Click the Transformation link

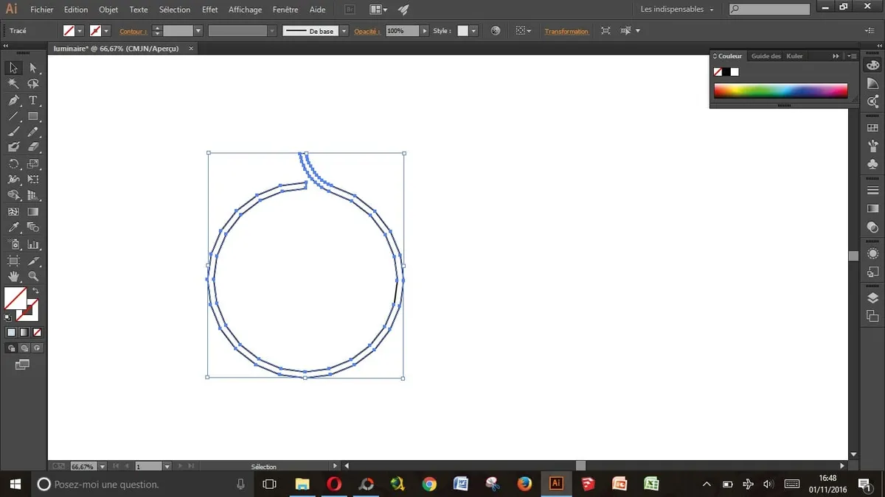tap(566, 32)
